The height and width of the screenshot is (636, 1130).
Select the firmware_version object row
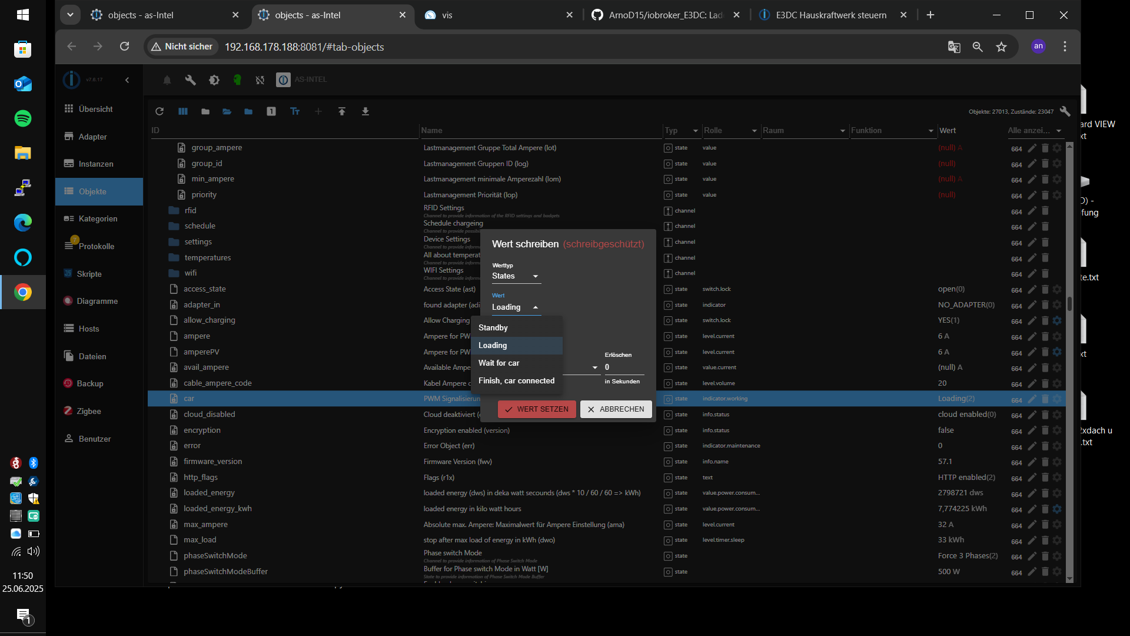click(606, 462)
